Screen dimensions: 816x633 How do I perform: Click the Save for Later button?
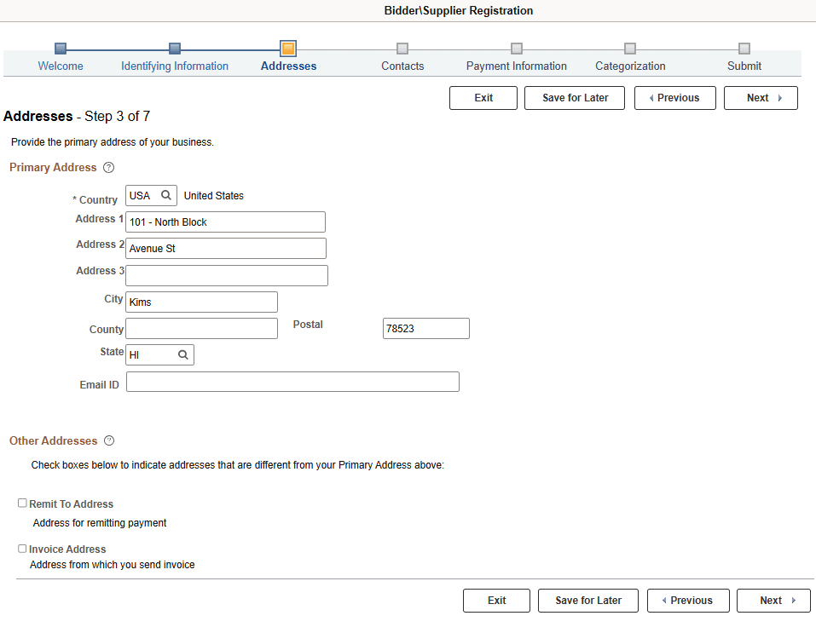pyautogui.click(x=574, y=97)
